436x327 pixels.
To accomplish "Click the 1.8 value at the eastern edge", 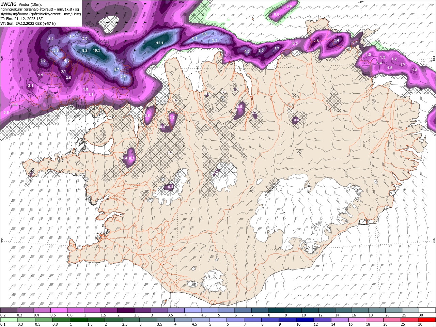I will (415, 70).
